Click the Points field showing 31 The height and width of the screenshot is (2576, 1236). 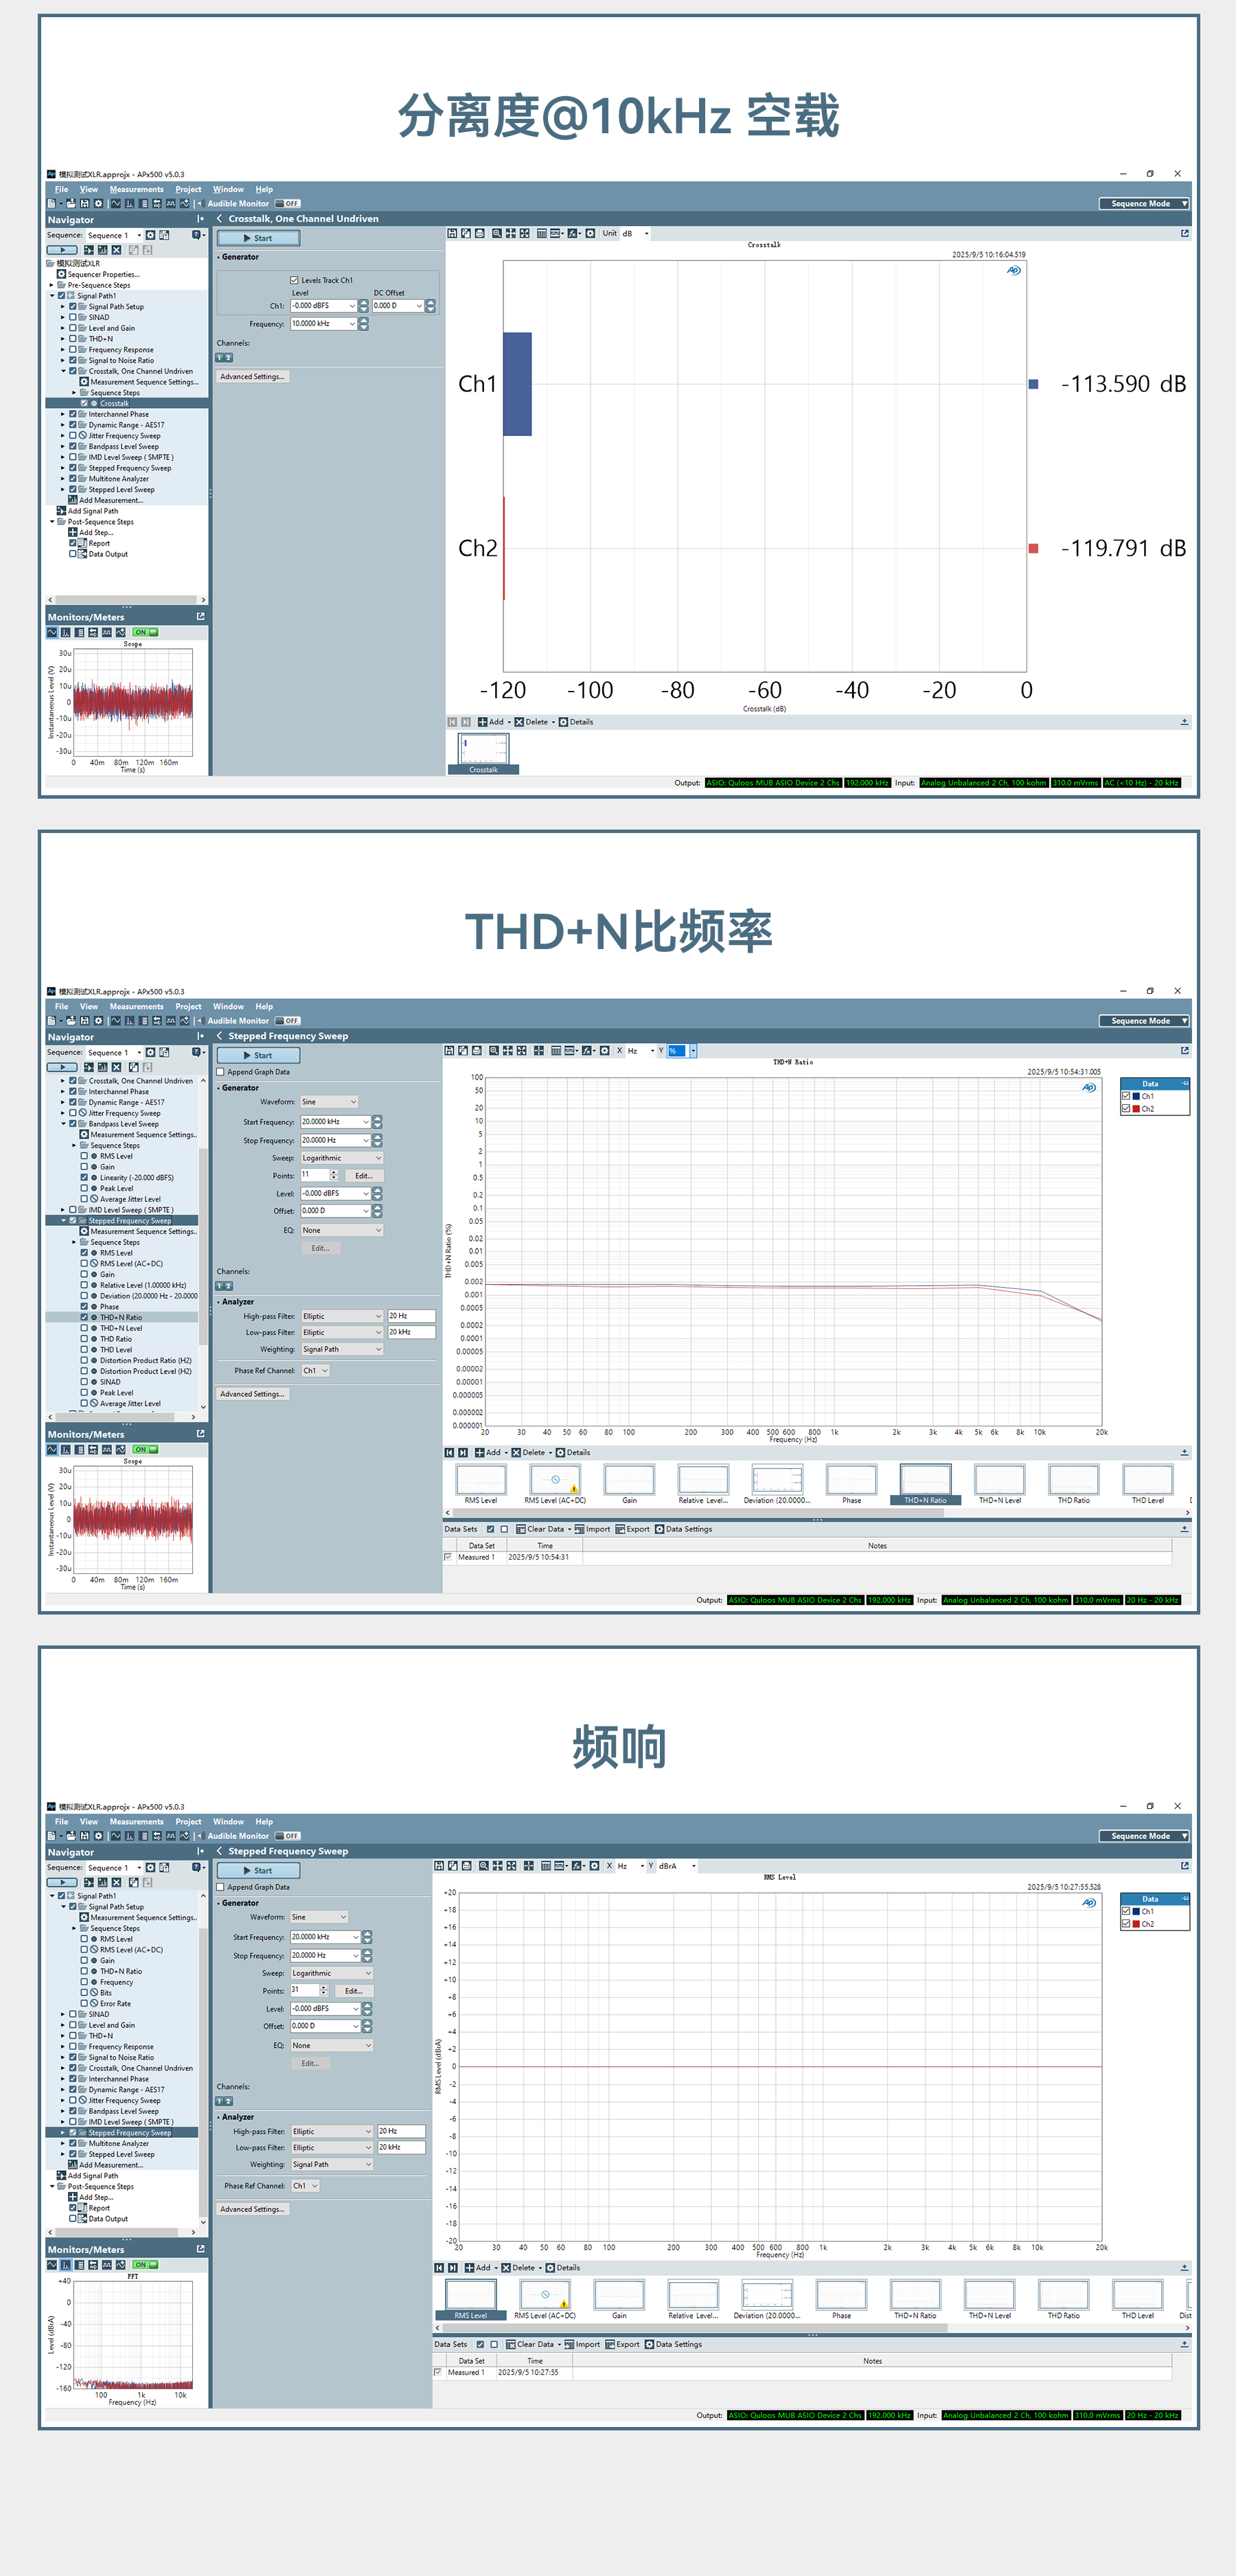tap(302, 1990)
